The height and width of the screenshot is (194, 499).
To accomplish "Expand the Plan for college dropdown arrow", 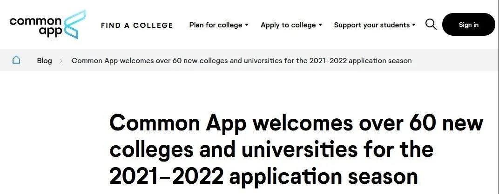I will [247, 25].
